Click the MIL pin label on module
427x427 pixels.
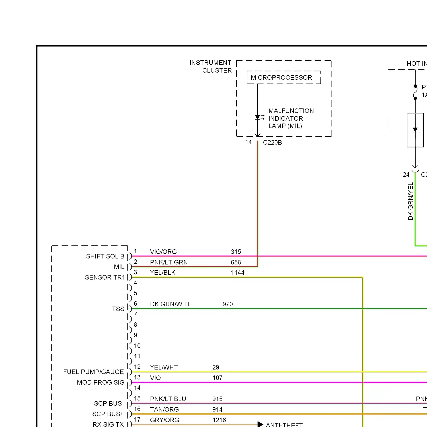(x=119, y=267)
